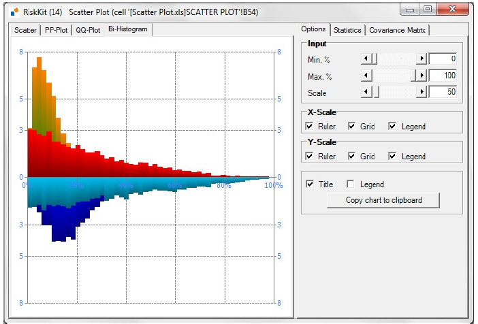Click left arrow of Max % scrollbar

tap(366, 76)
